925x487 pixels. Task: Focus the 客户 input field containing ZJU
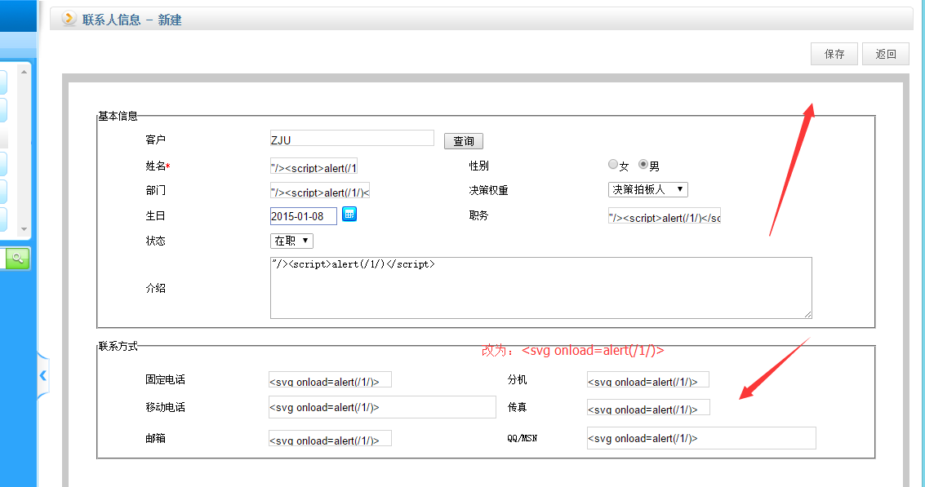[352, 139]
